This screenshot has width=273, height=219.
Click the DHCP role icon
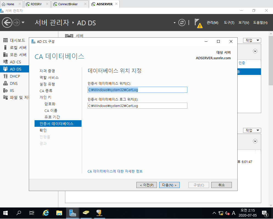click(5, 76)
